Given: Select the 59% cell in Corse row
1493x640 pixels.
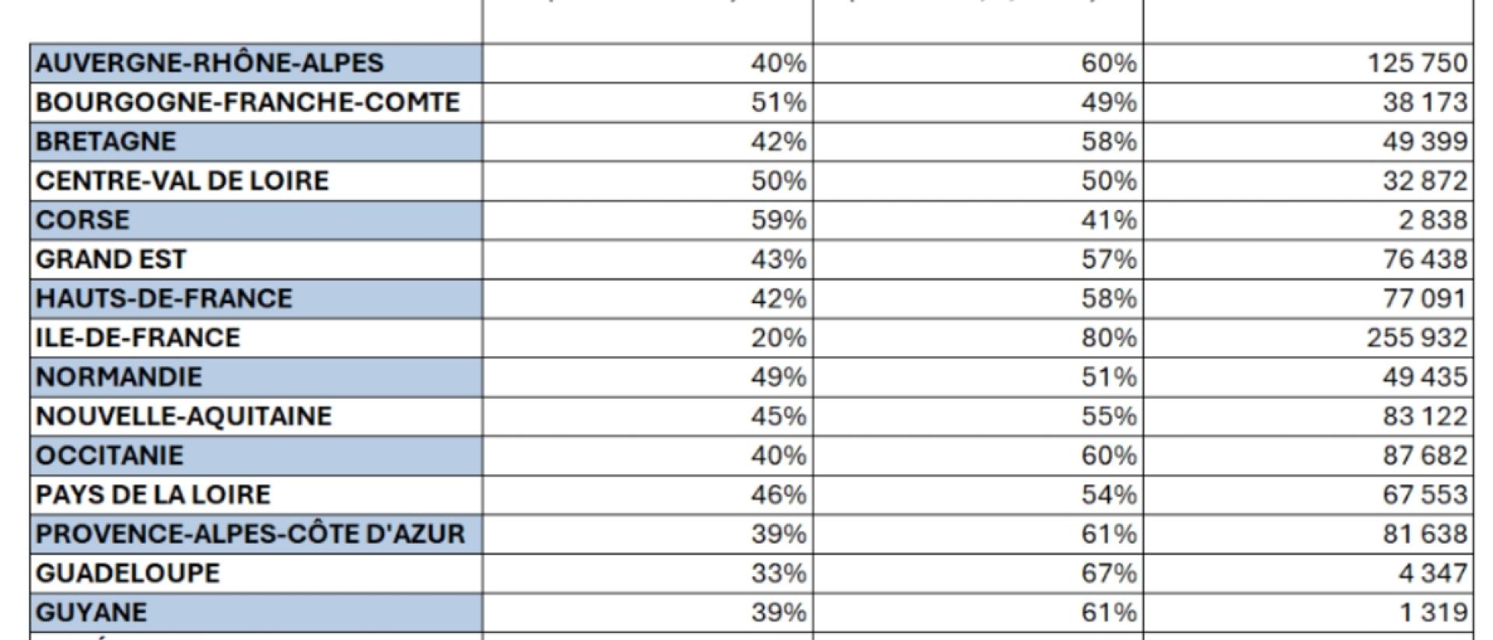Looking at the screenshot, I should tap(778, 220).
